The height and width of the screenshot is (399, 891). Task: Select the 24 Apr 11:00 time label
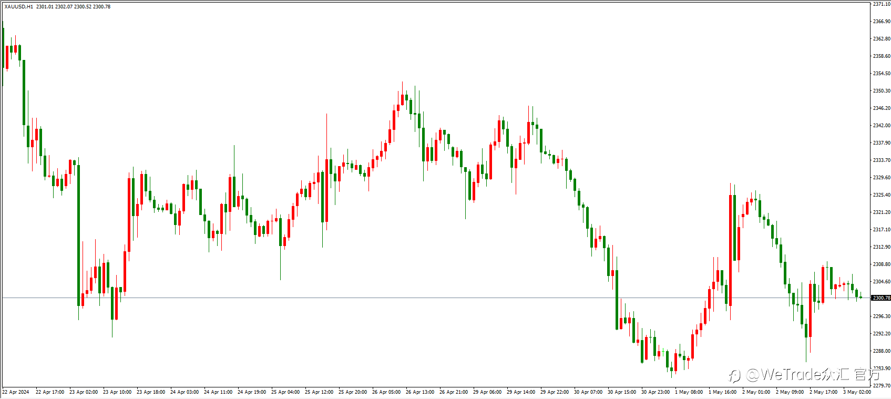point(218,392)
